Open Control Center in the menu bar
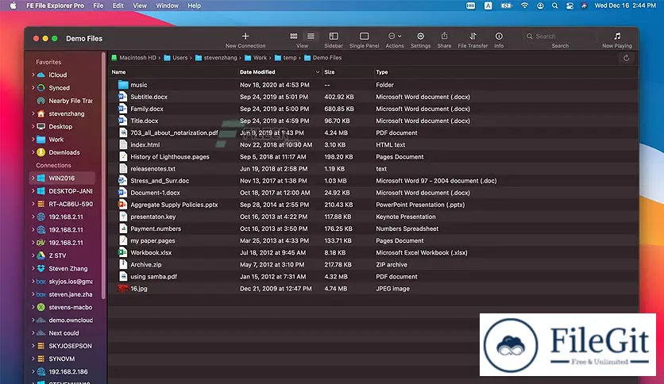 tap(569, 6)
